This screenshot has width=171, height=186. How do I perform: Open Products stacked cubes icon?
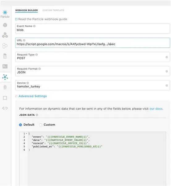(x=5, y=35)
